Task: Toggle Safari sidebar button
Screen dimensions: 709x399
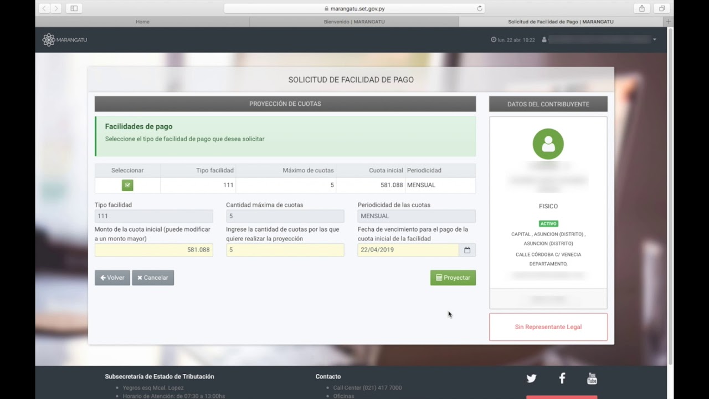Action: tap(74, 8)
